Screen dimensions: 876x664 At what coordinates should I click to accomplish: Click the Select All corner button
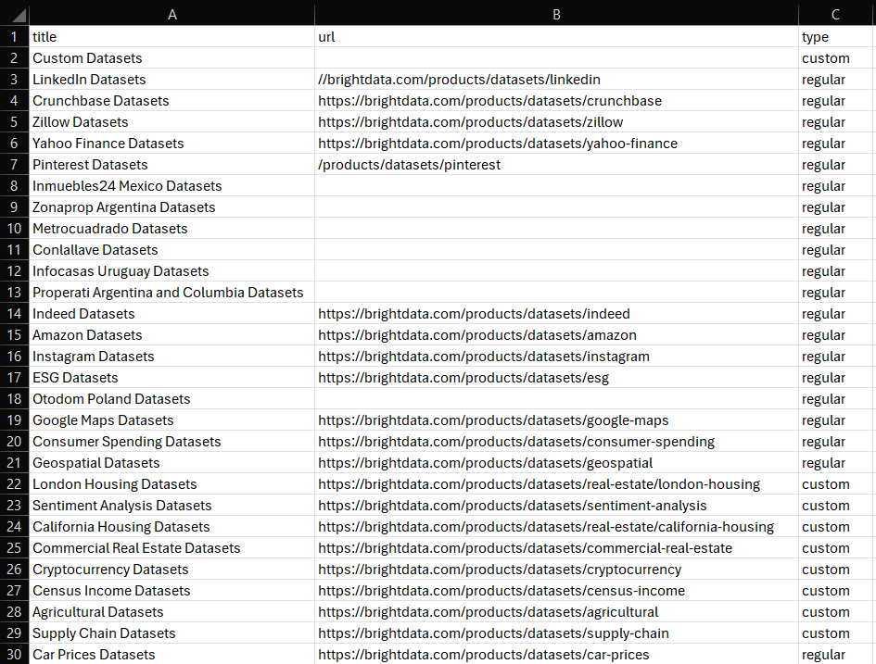(x=14, y=14)
